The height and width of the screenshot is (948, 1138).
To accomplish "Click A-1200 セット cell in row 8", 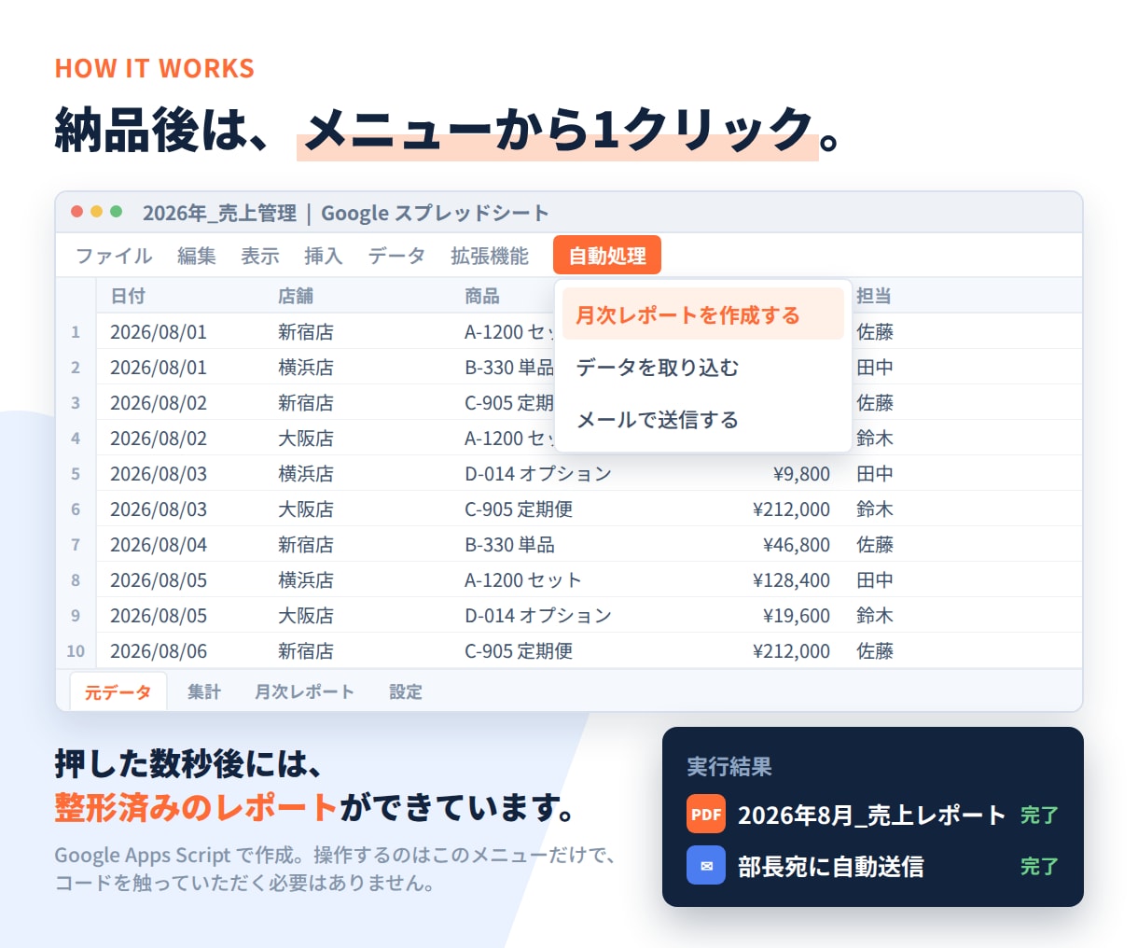I will (523, 579).
